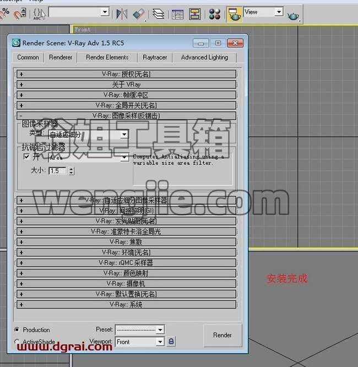
Task: Open the Area antialiasing filter dropdown
Action: [89, 158]
